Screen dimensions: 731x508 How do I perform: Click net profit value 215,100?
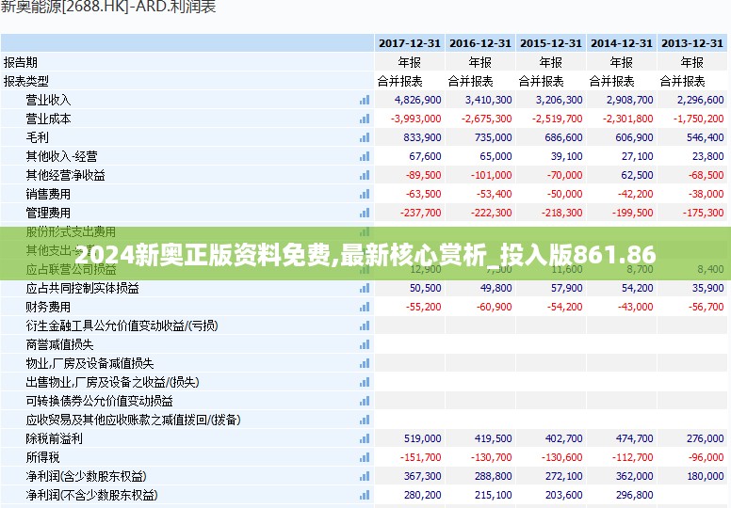(x=494, y=495)
